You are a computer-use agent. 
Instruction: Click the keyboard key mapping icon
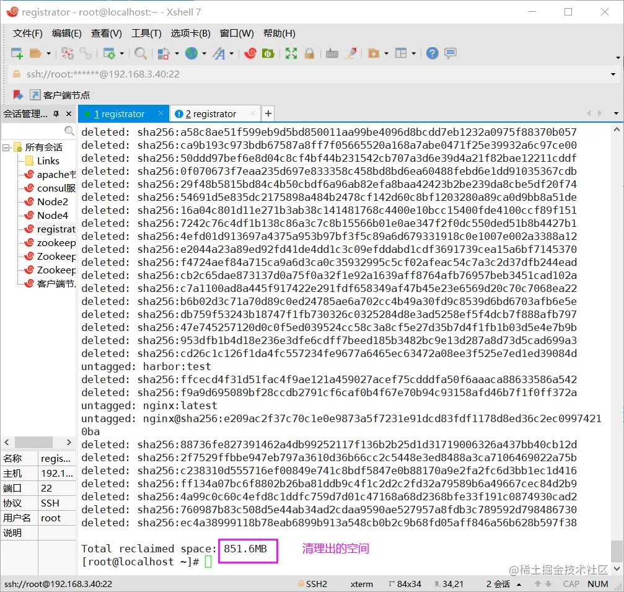coord(332,53)
